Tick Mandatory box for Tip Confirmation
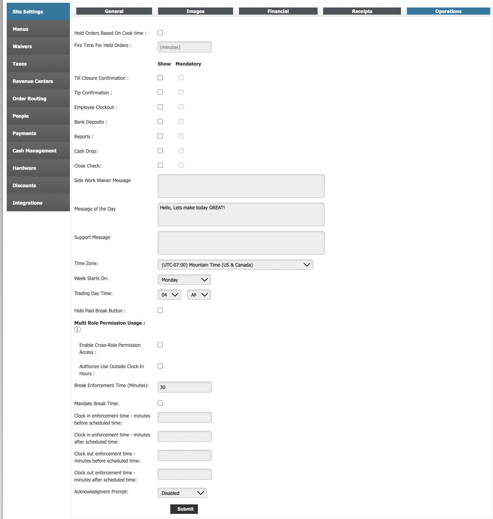The width and height of the screenshot is (493, 519). pos(181,92)
